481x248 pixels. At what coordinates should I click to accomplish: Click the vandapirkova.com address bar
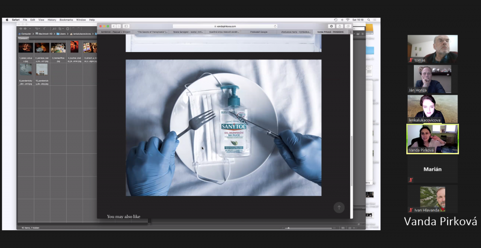(x=225, y=26)
